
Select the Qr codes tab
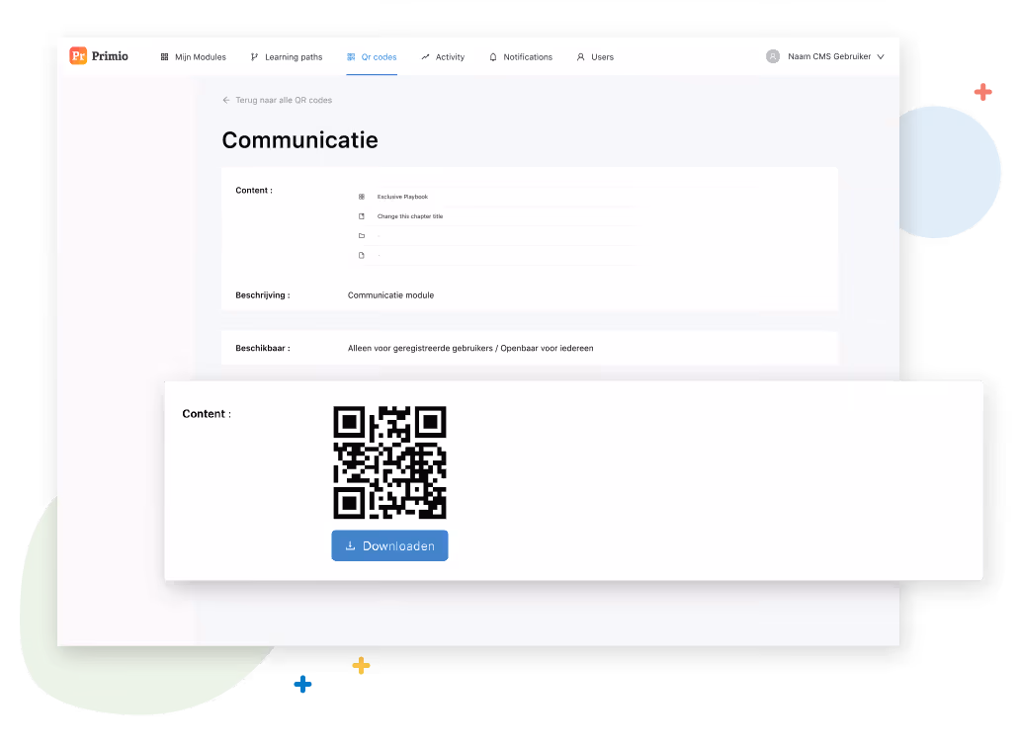coord(372,57)
